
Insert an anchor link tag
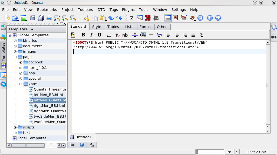click(135, 35)
